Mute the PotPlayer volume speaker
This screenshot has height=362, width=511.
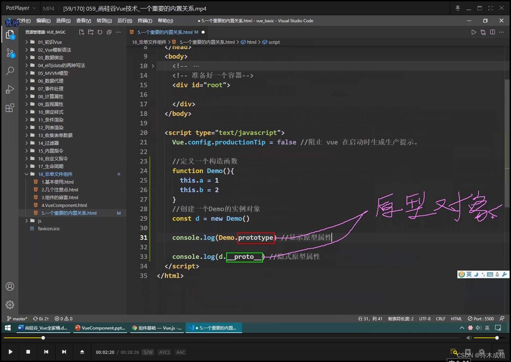coord(469,338)
